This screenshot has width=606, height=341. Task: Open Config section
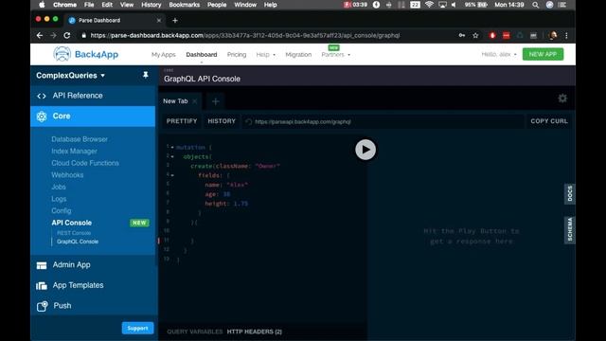pyautogui.click(x=61, y=211)
